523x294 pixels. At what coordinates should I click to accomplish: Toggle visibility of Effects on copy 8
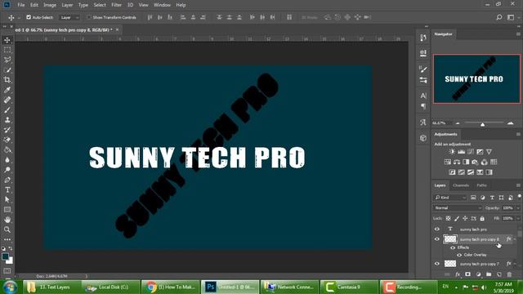point(453,247)
